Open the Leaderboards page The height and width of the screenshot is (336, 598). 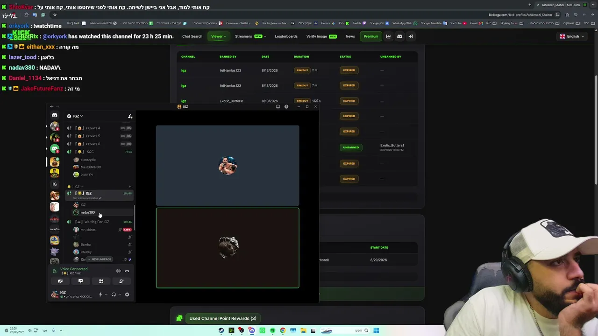[286, 36]
